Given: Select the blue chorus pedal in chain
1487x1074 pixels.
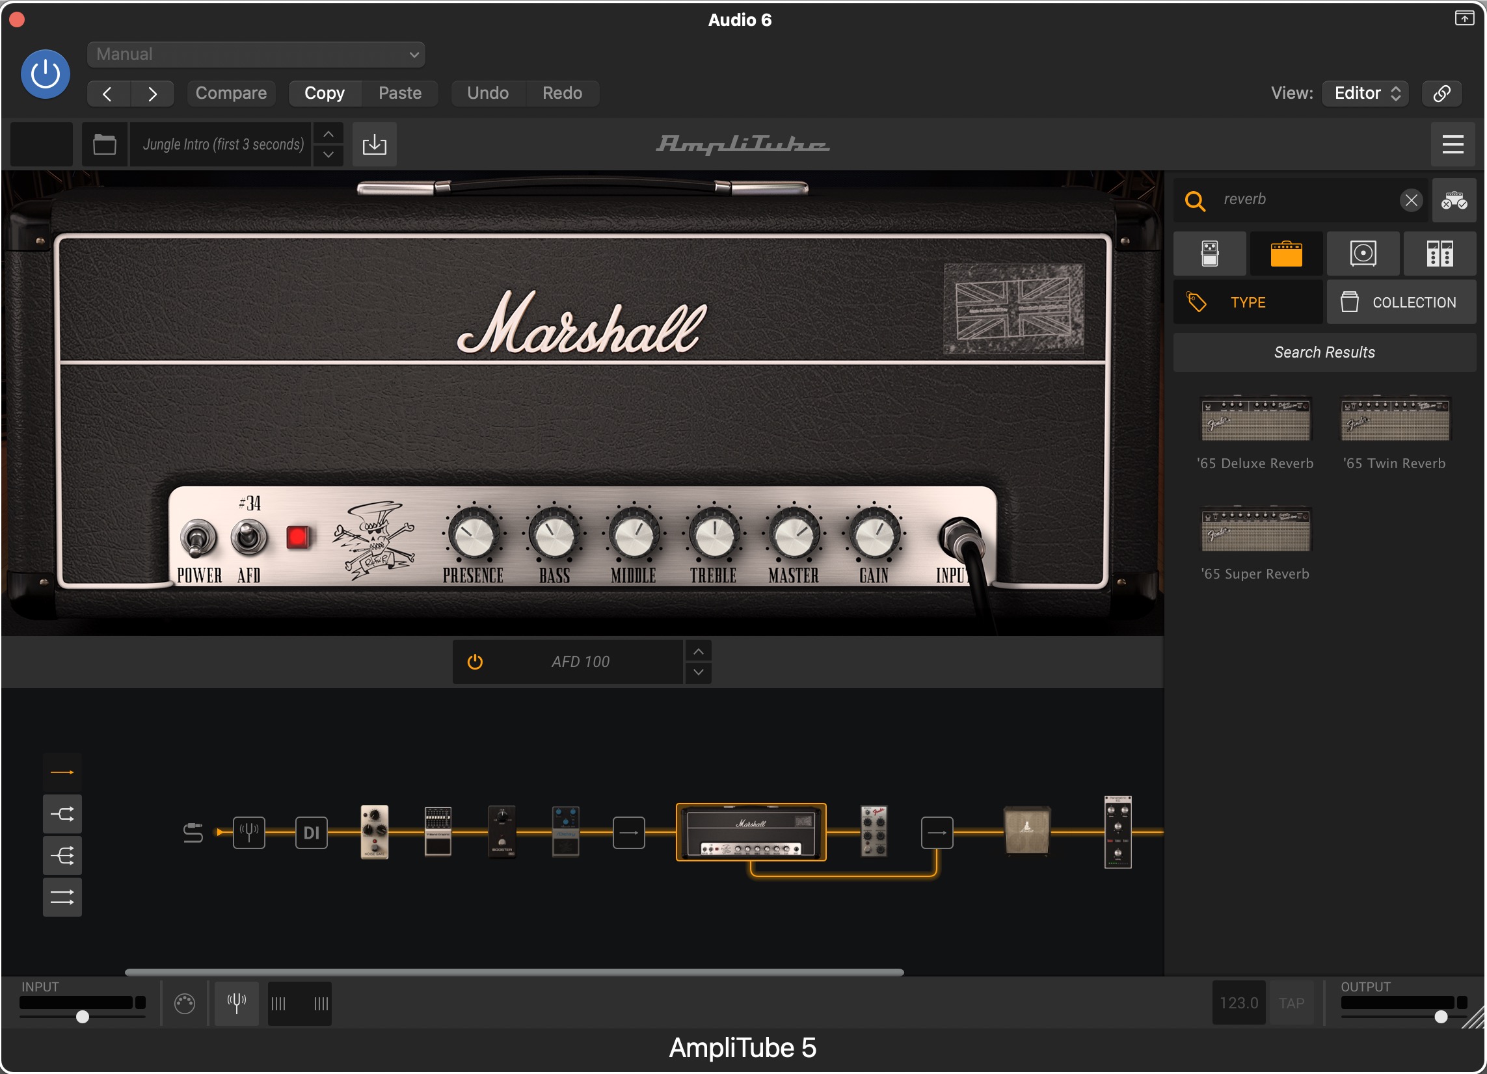Looking at the screenshot, I should (565, 832).
